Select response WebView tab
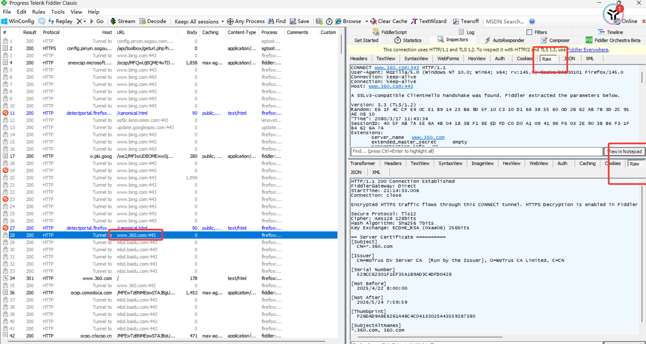This screenshot has width=646, height=344. [539, 163]
